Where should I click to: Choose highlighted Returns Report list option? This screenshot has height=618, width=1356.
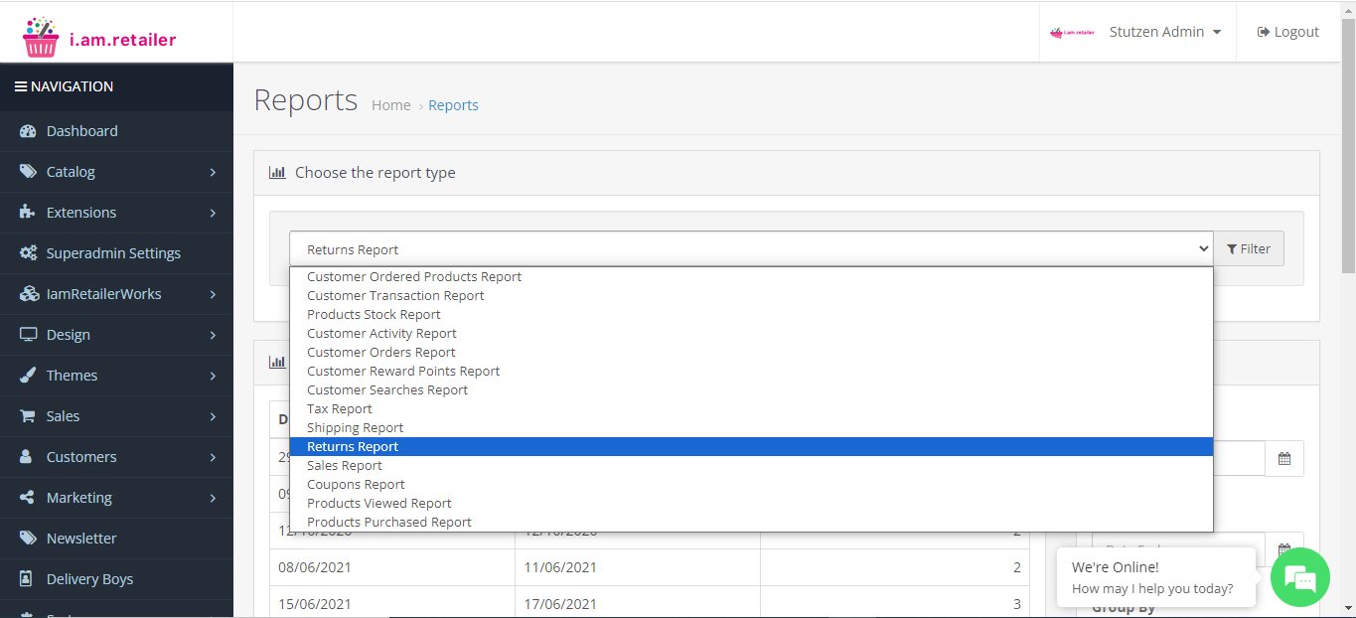(751, 447)
